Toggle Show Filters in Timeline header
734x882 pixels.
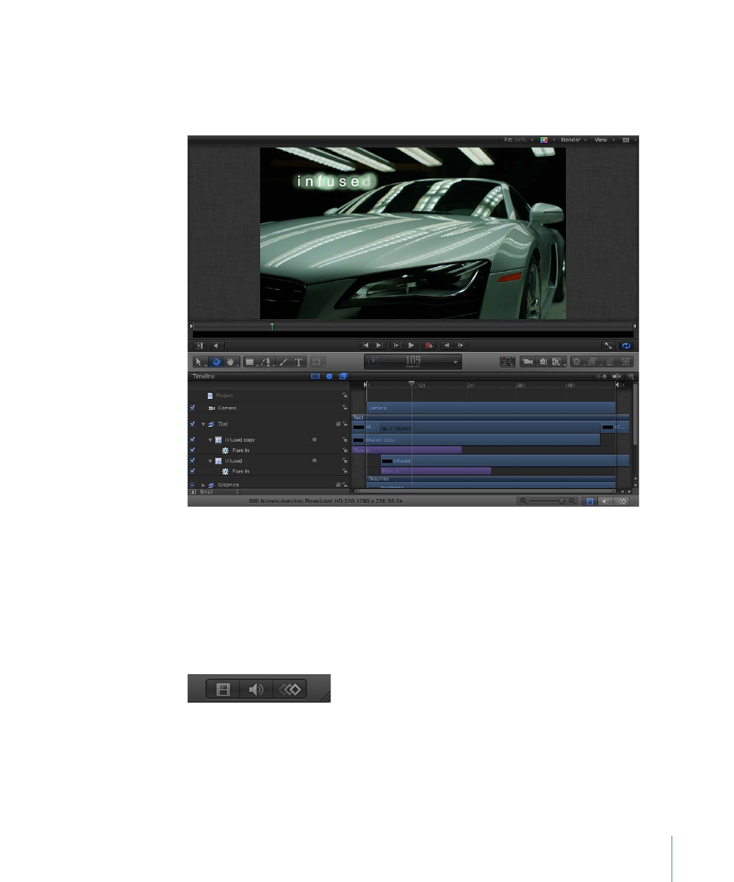tap(343, 376)
